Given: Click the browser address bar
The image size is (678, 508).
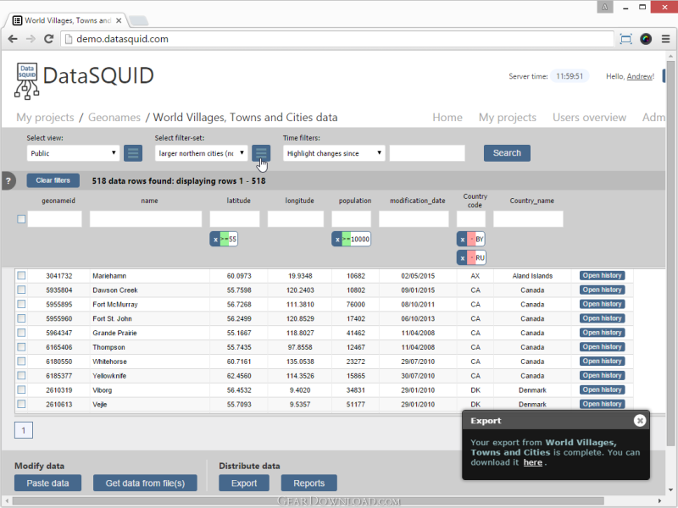Looking at the screenshot, I should coord(337,39).
